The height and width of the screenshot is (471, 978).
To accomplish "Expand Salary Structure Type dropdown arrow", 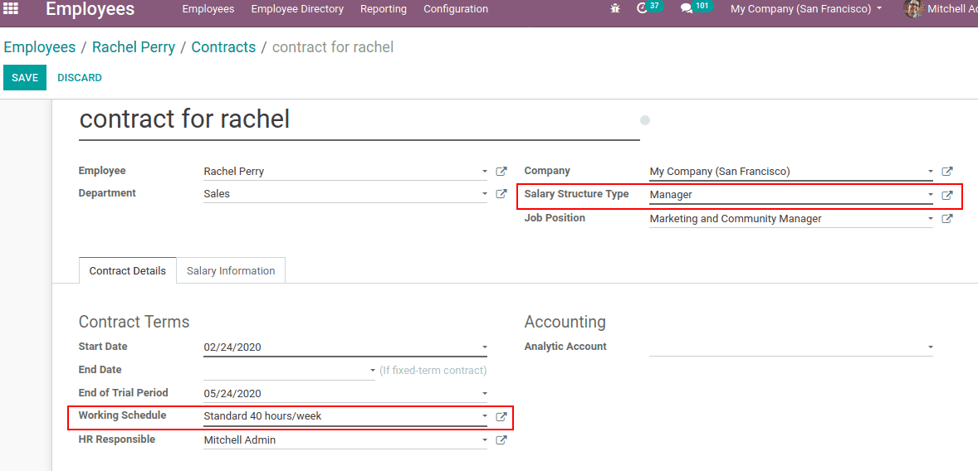I will pyautogui.click(x=930, y=195).
